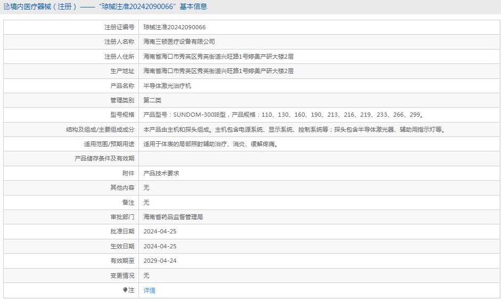Select registration number value 琼械注准20242090066
501x299 pixels.
[x=175, y=27]
